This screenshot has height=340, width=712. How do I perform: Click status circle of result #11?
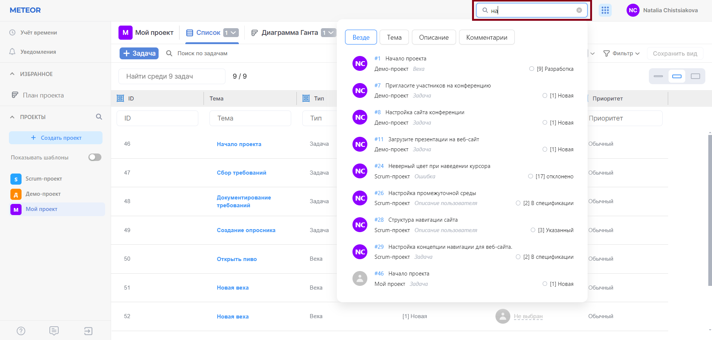click(x=545, y=149)
